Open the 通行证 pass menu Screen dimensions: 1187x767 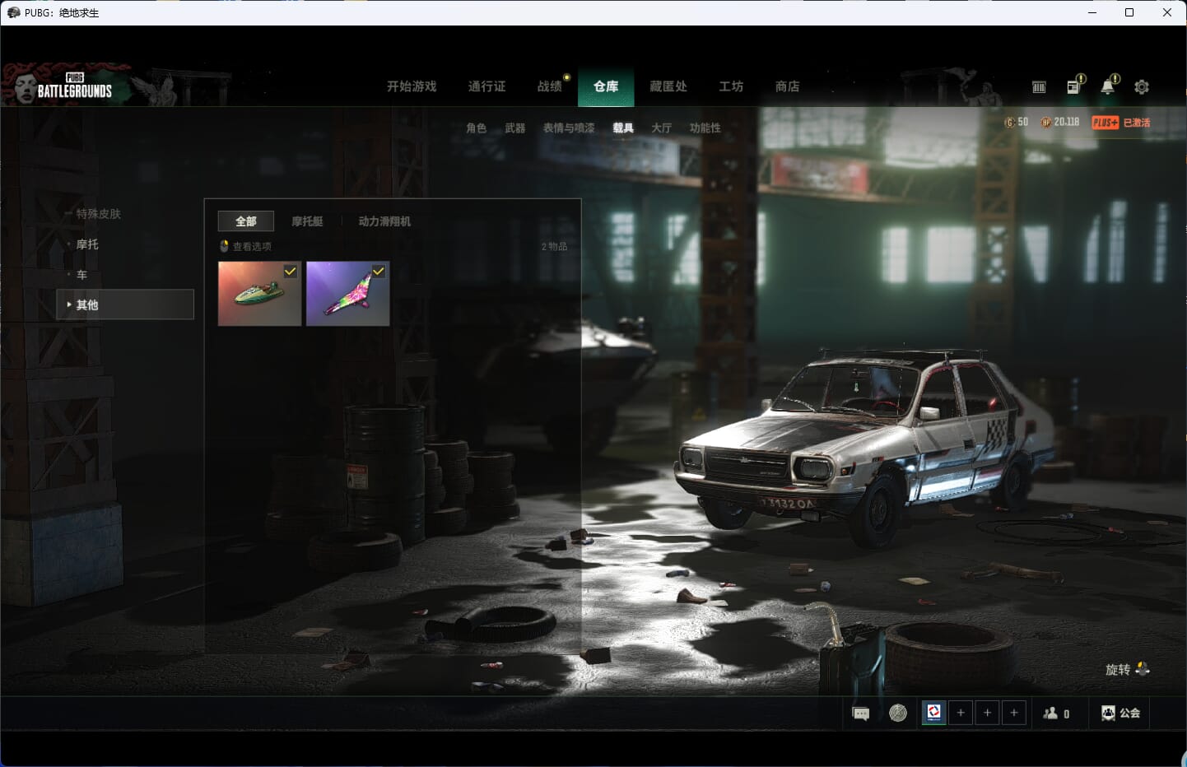[486, 86]
